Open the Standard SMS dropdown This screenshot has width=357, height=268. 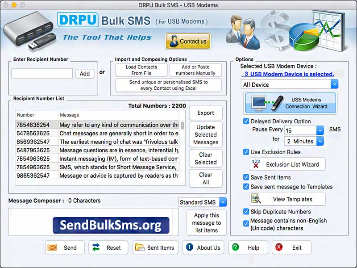[223, 202]
